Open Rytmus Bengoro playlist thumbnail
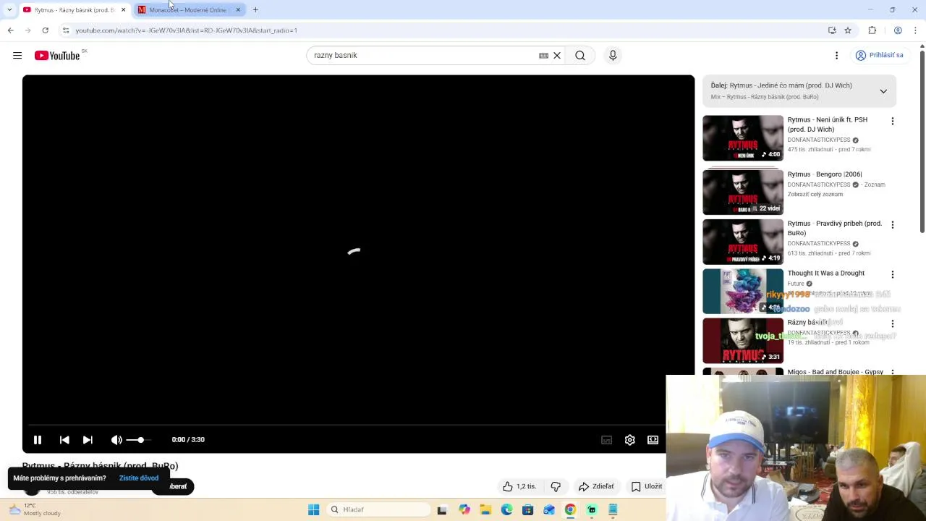This screenshot has height=521, width=926. pos(743,192)
